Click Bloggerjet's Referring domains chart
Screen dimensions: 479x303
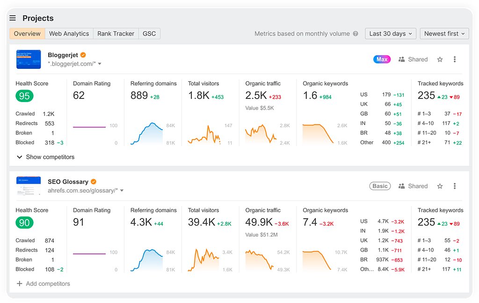[146, 133]
